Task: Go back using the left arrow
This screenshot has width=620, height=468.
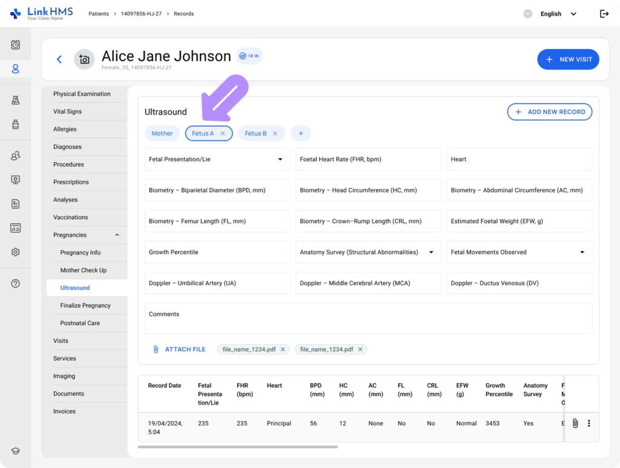Action: [x=59, y=59]
